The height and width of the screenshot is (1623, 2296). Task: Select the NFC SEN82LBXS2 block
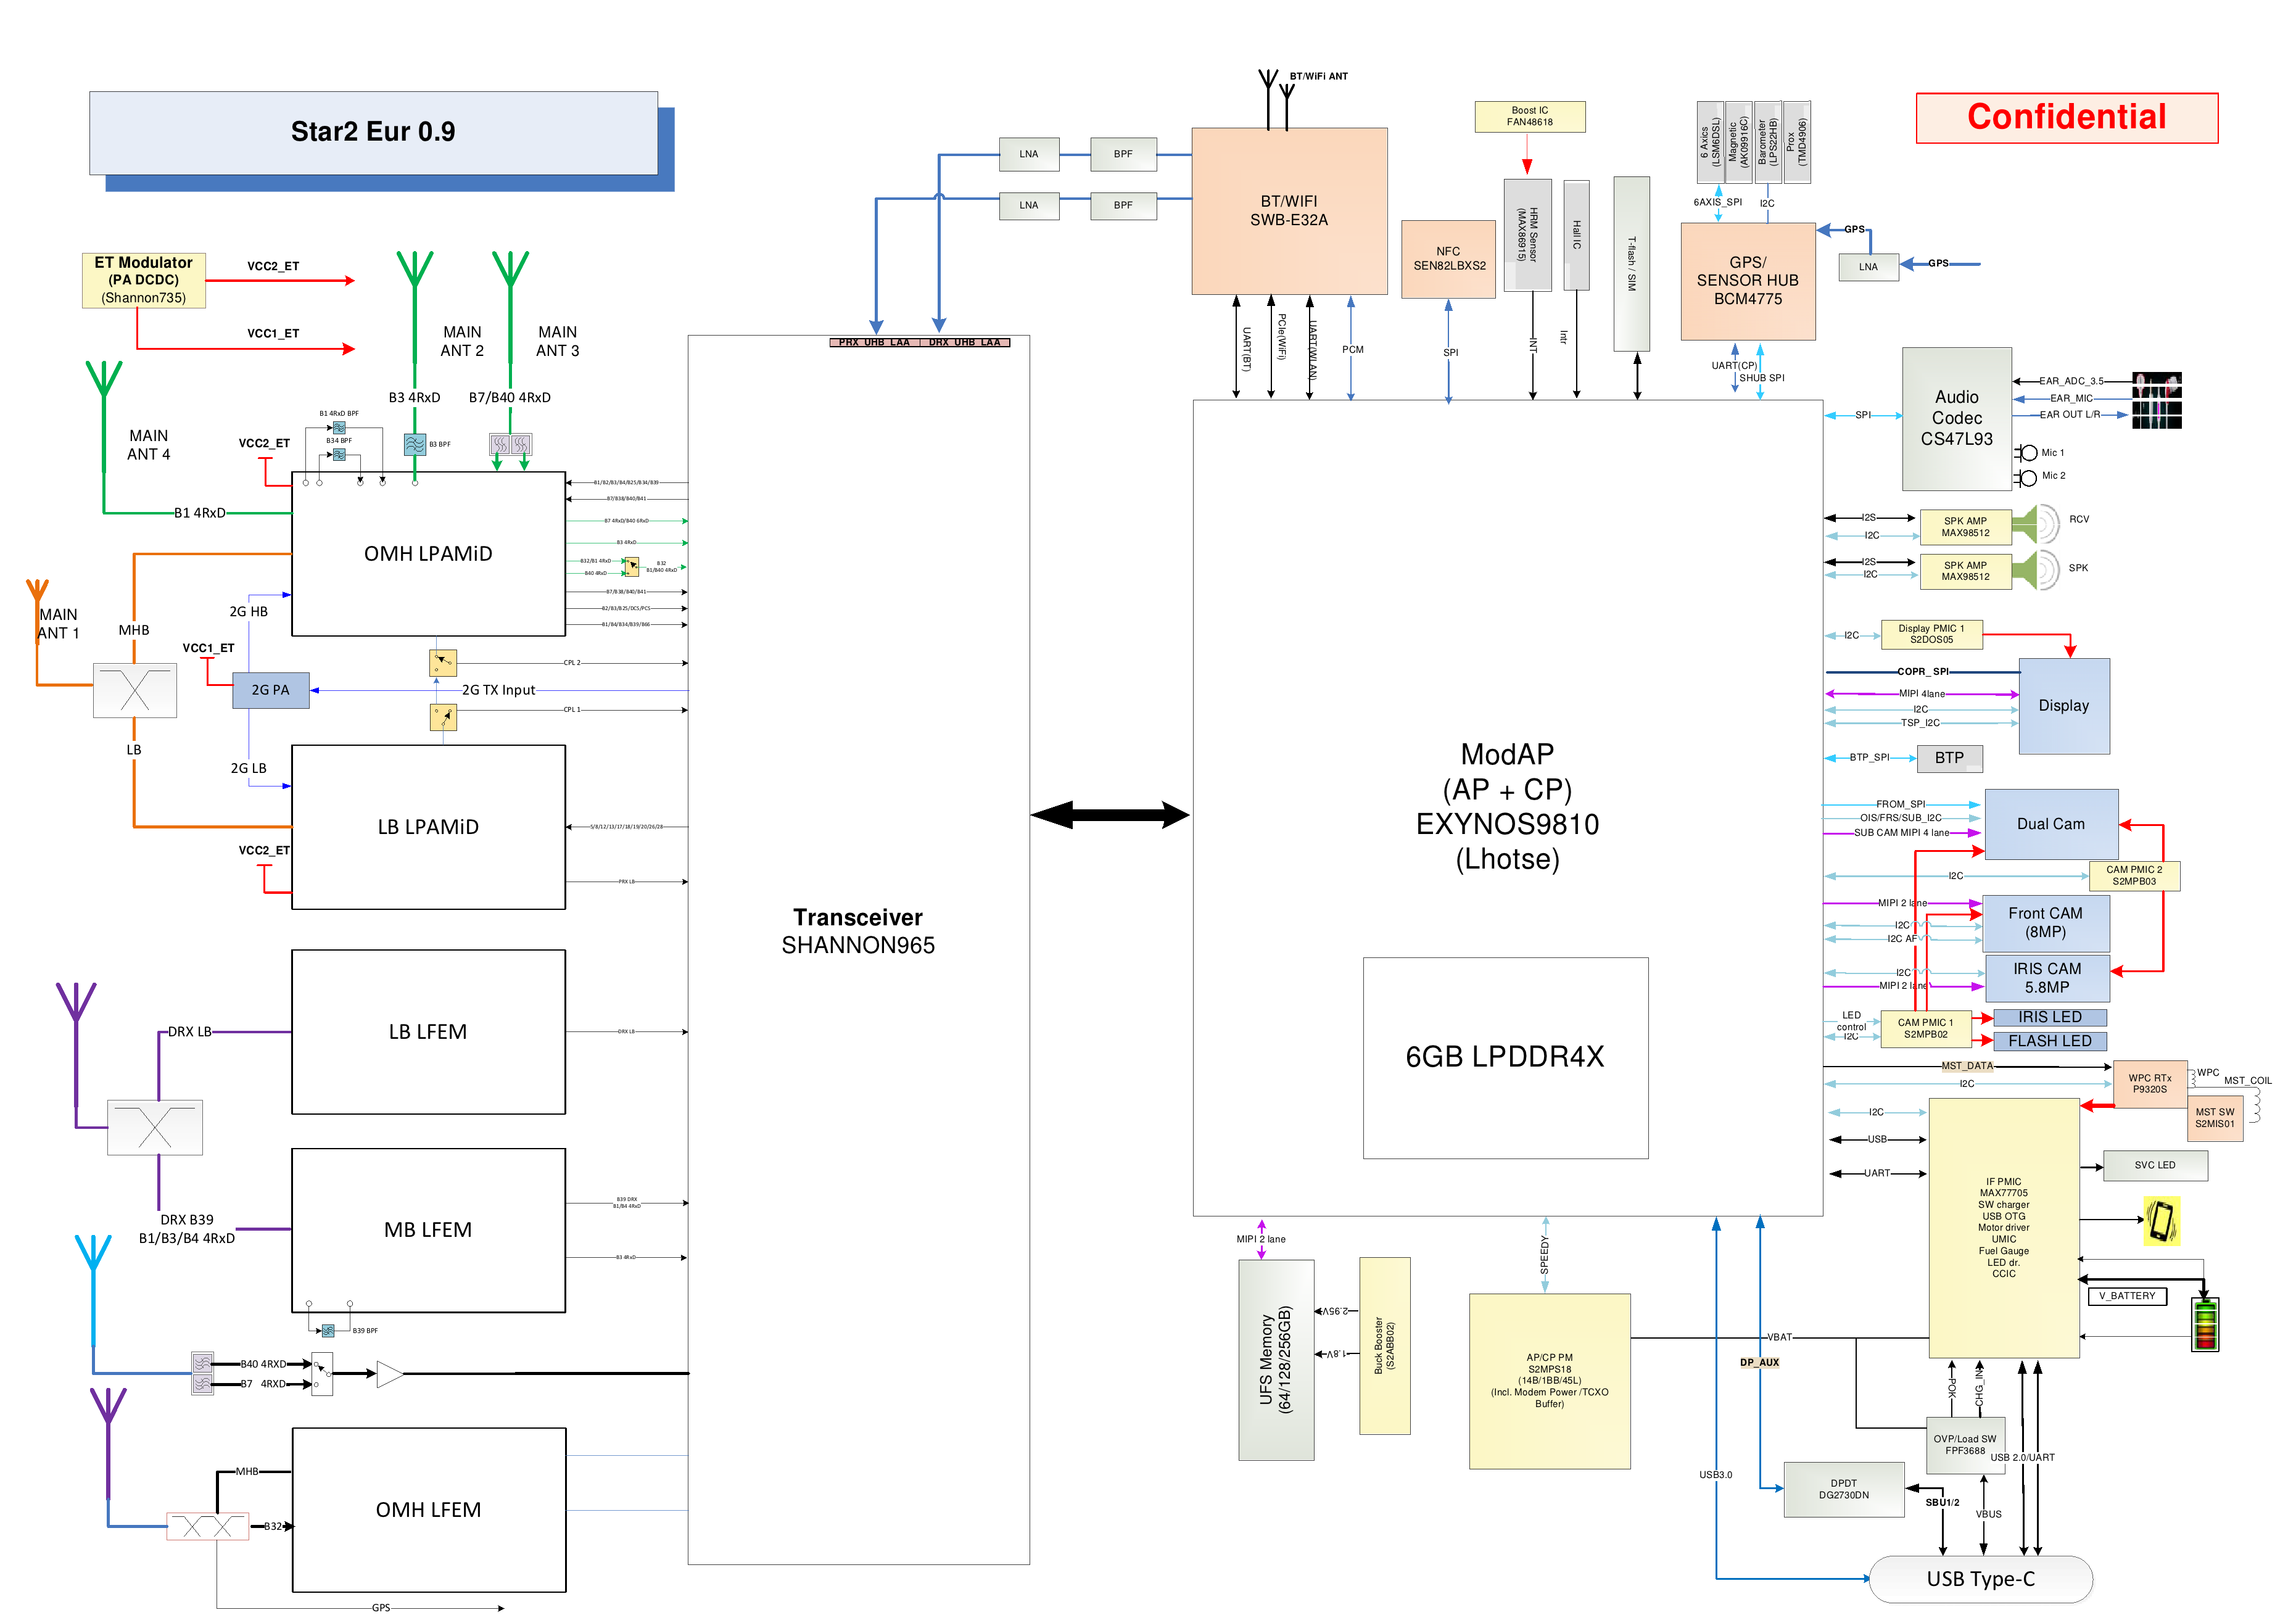1449,259
